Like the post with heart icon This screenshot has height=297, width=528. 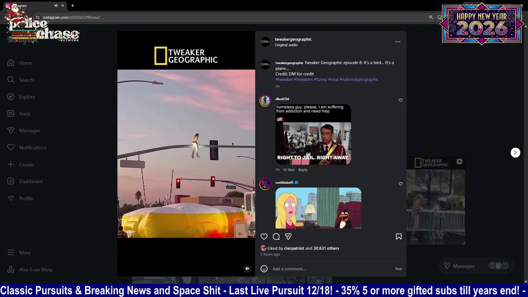click(264, 236)
